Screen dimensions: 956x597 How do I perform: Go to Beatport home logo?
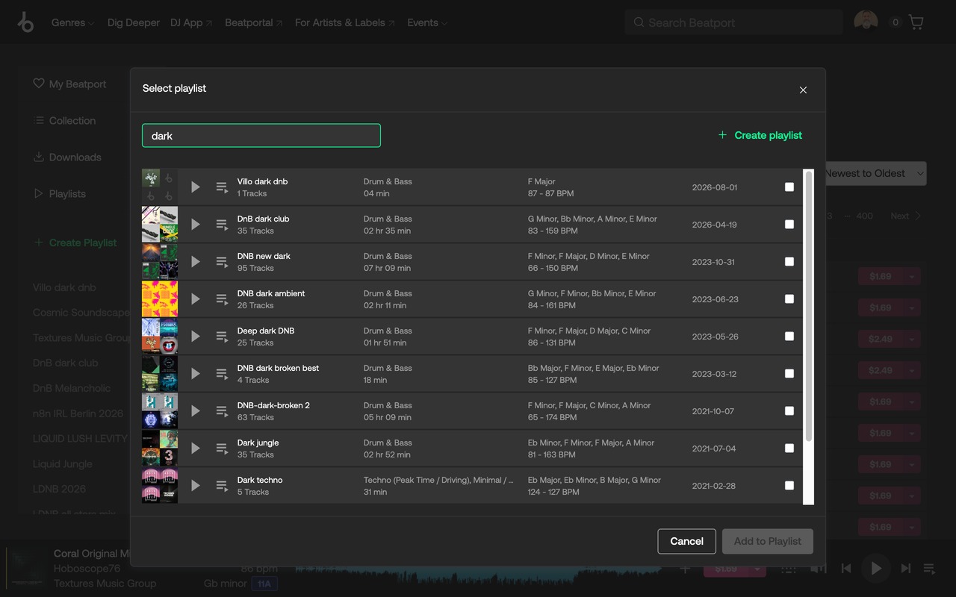(x=25, y=22)
